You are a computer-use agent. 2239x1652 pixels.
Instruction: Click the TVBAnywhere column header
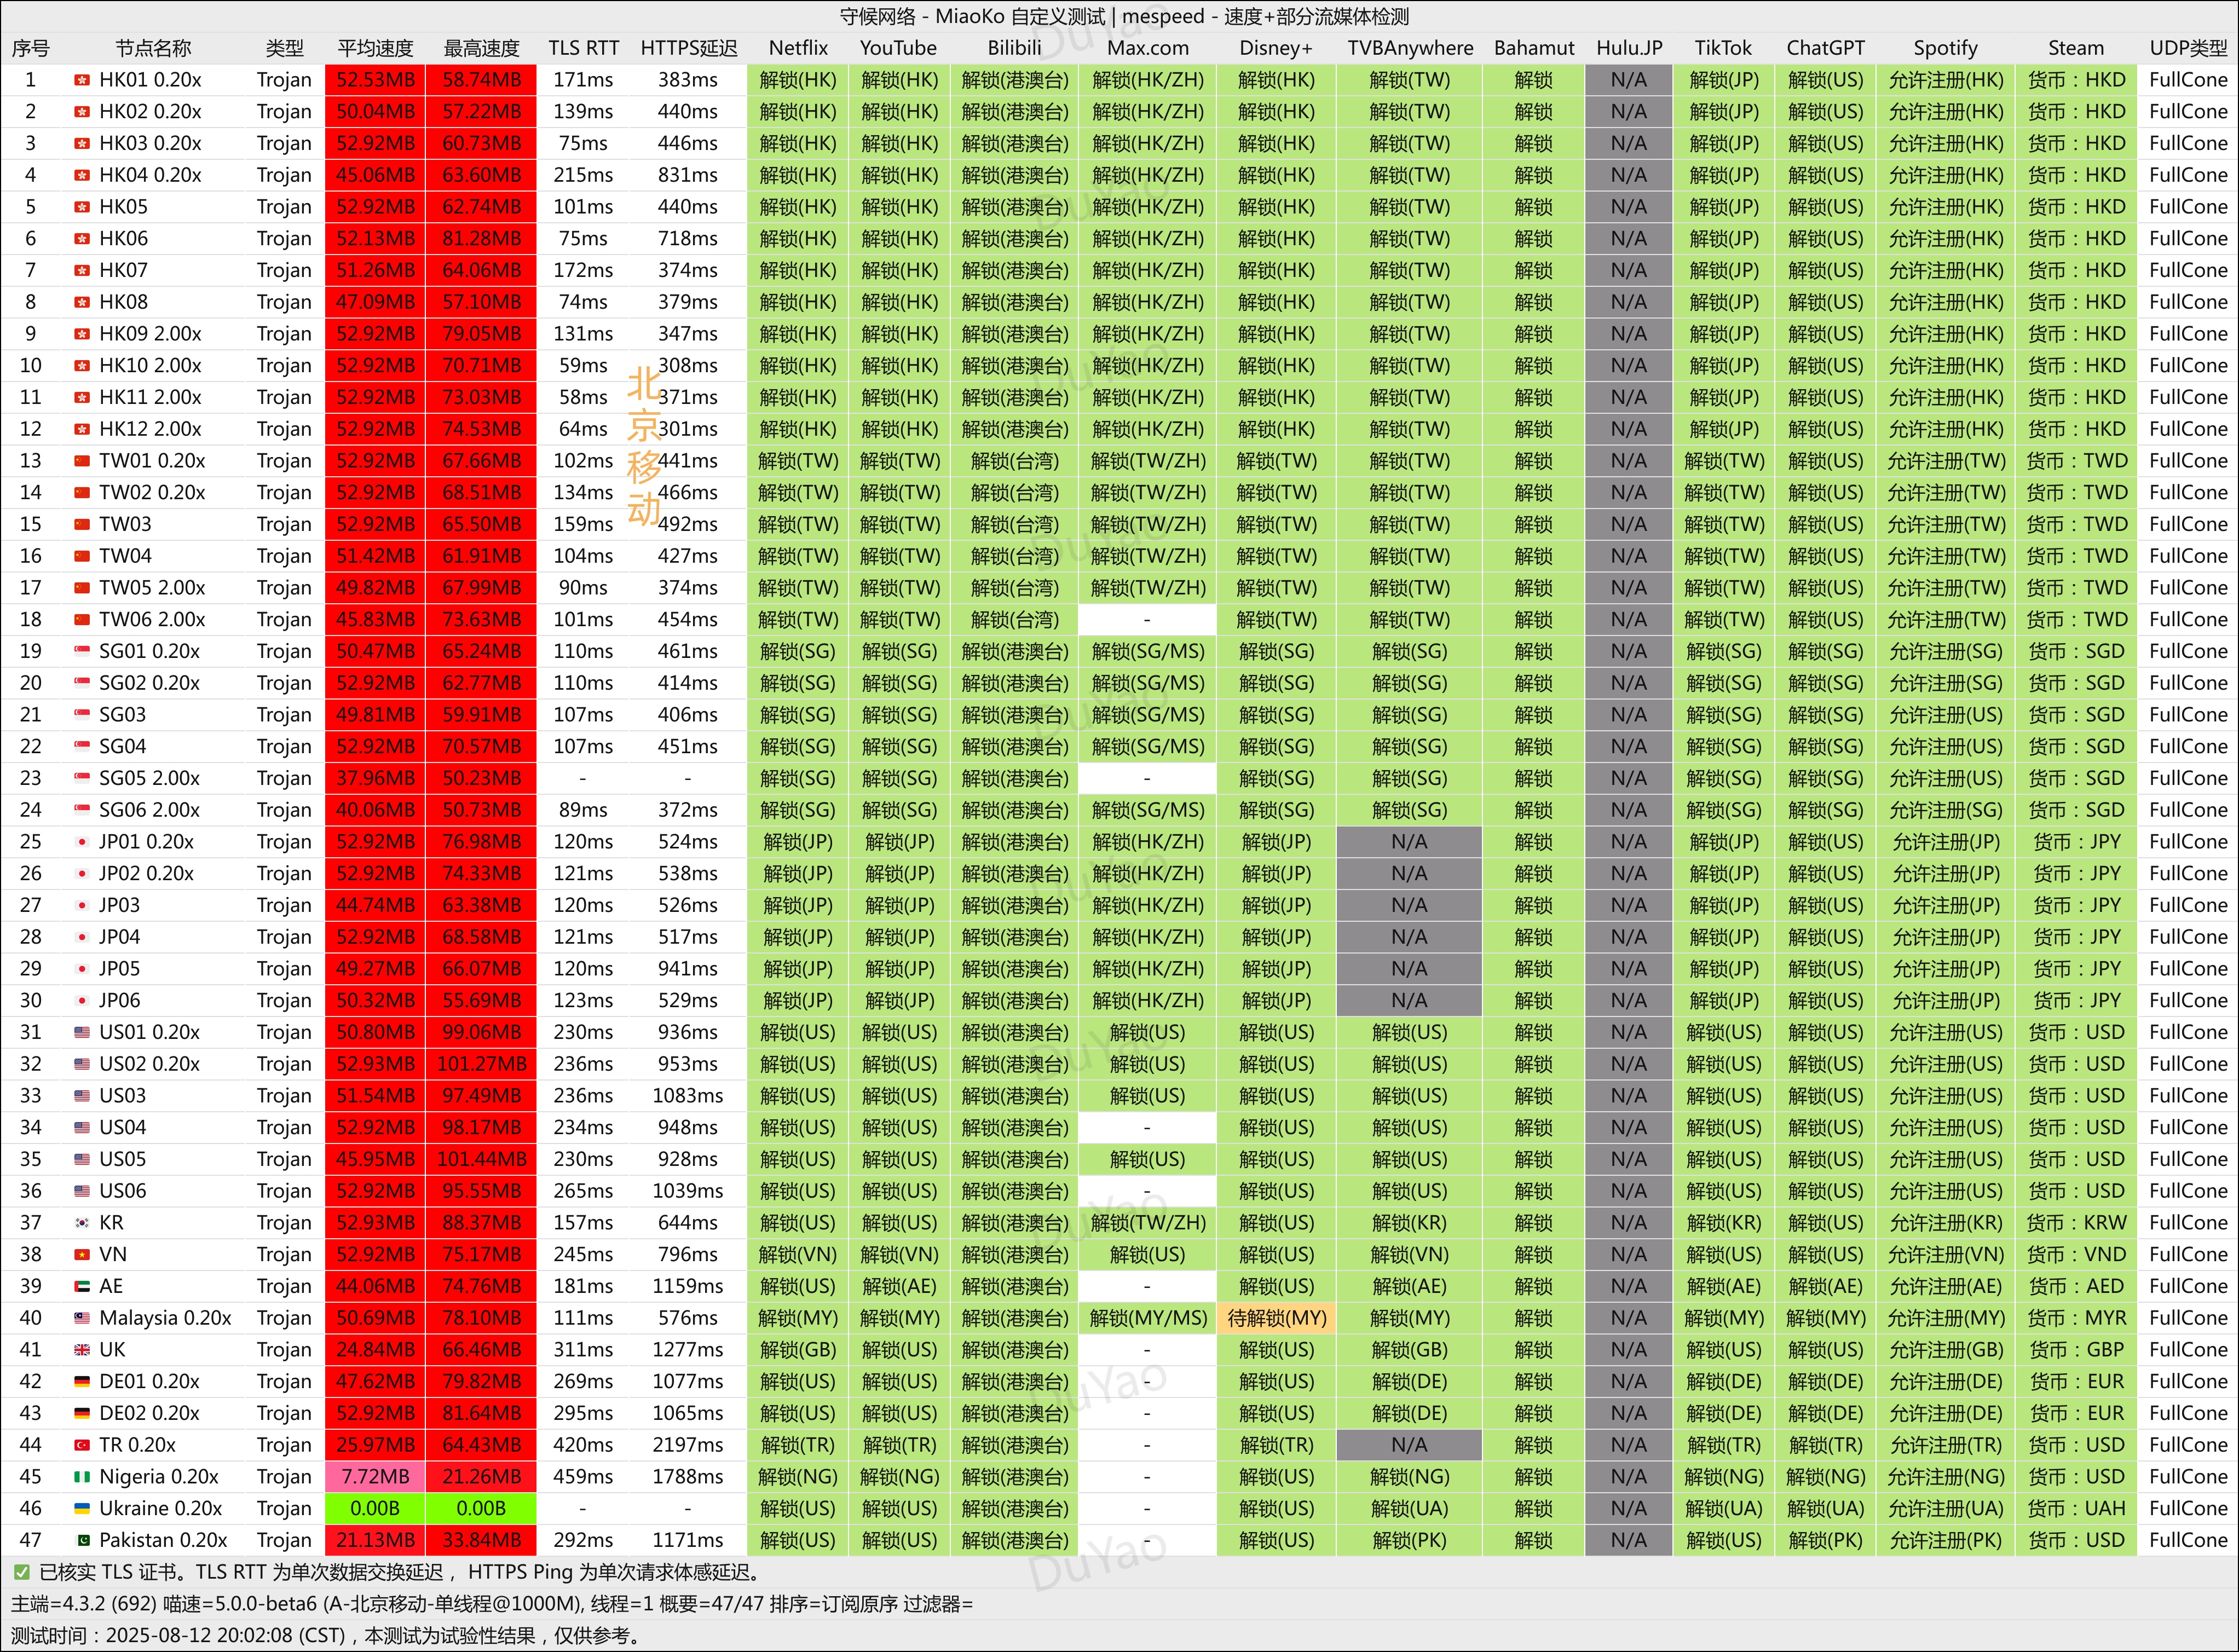(x=1410, y=48)
